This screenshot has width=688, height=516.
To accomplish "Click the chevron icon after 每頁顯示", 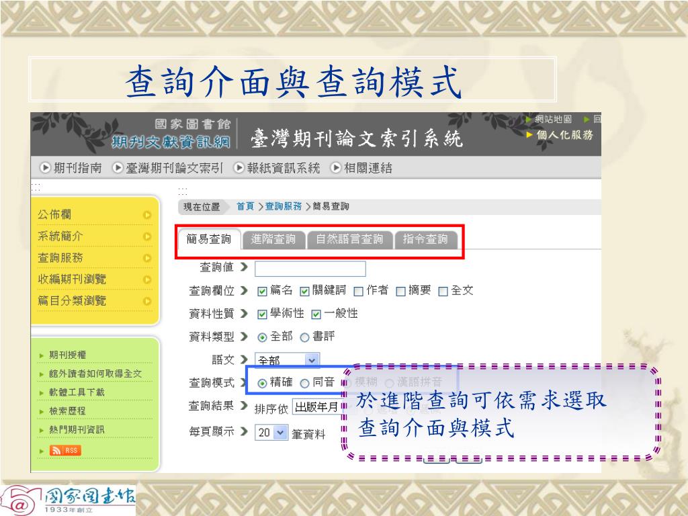I will pyautogui.click(x=244, y=432).
